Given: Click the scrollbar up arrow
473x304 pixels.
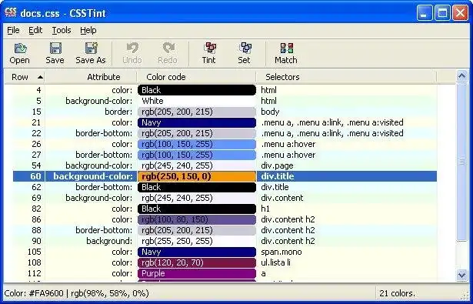Looking at the screenshot, I should (461, 76).
